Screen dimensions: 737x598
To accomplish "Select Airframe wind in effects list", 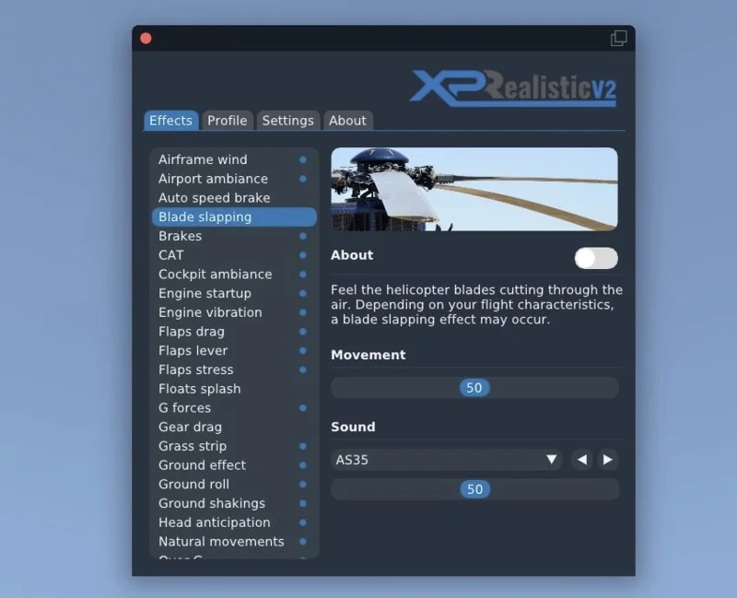I will [x=234, y=159].
